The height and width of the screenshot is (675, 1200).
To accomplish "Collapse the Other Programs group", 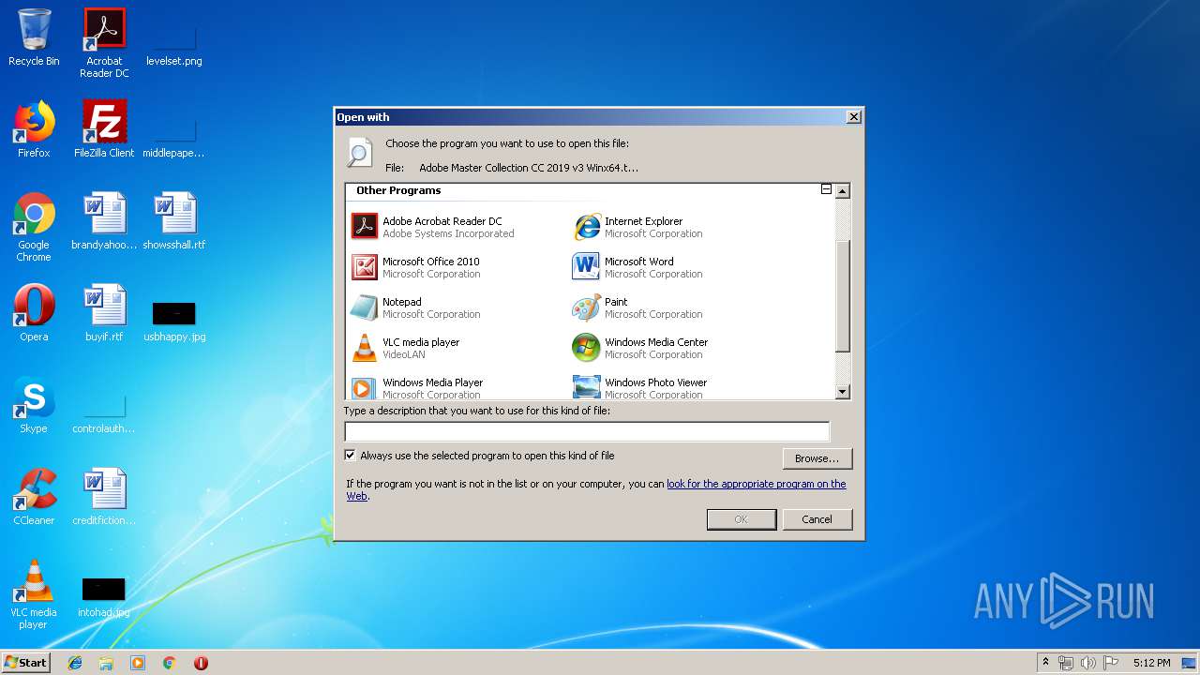I will 826,189.
